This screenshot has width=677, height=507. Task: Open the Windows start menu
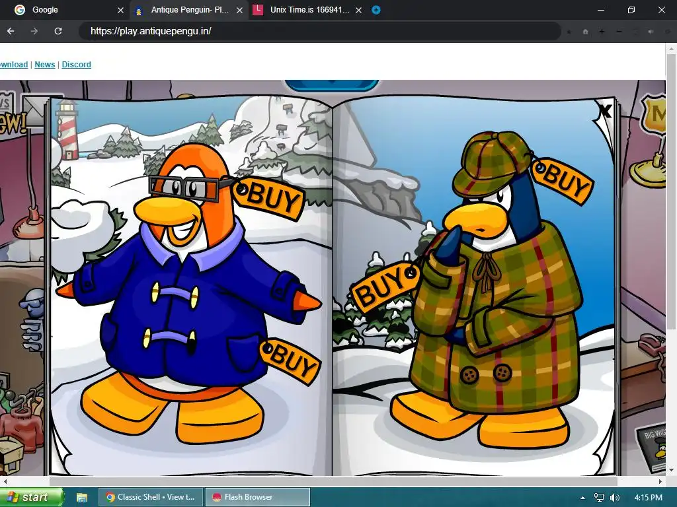point(31,497)
